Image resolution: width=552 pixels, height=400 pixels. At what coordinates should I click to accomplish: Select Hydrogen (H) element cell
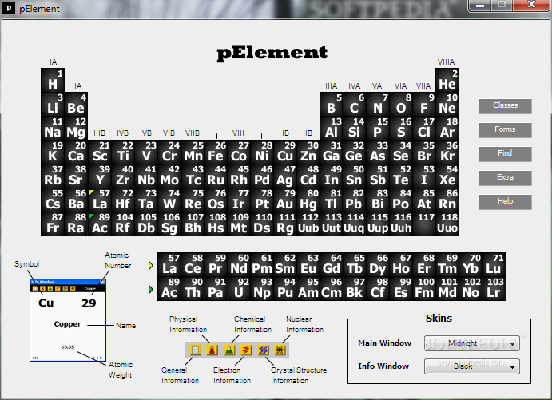[x=53, y=80]
